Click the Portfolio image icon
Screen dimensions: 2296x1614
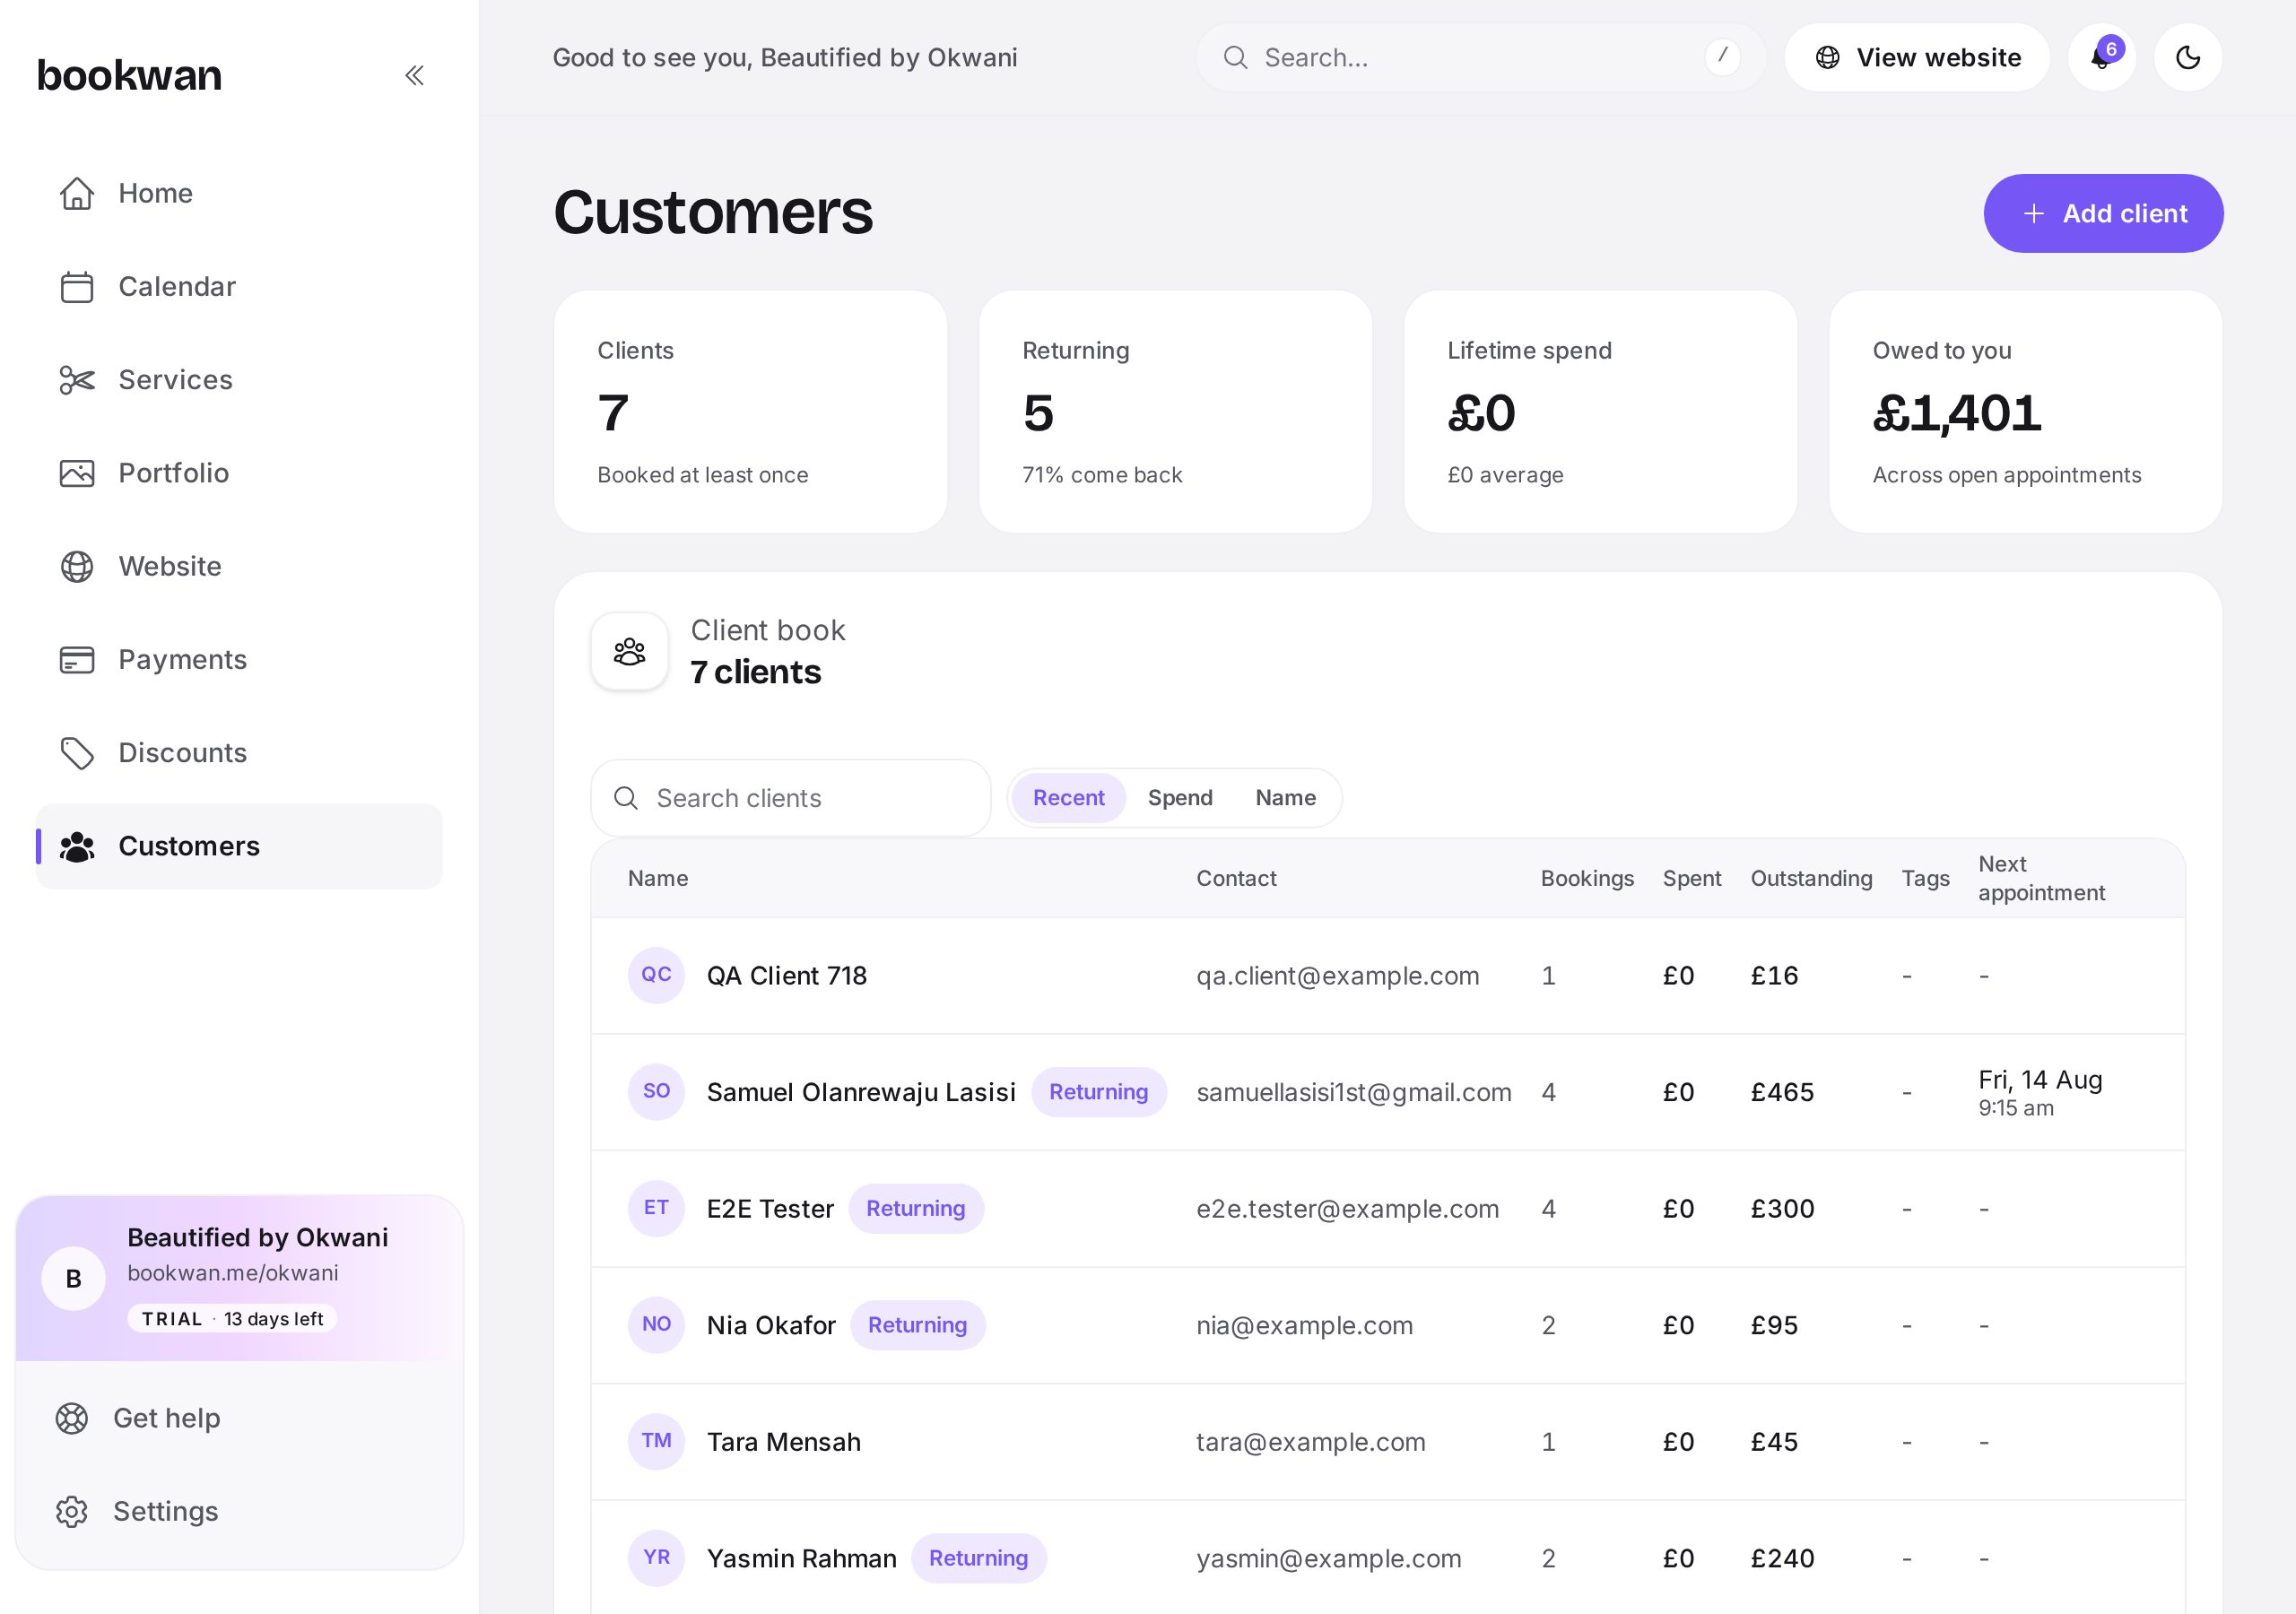(77, 473)
